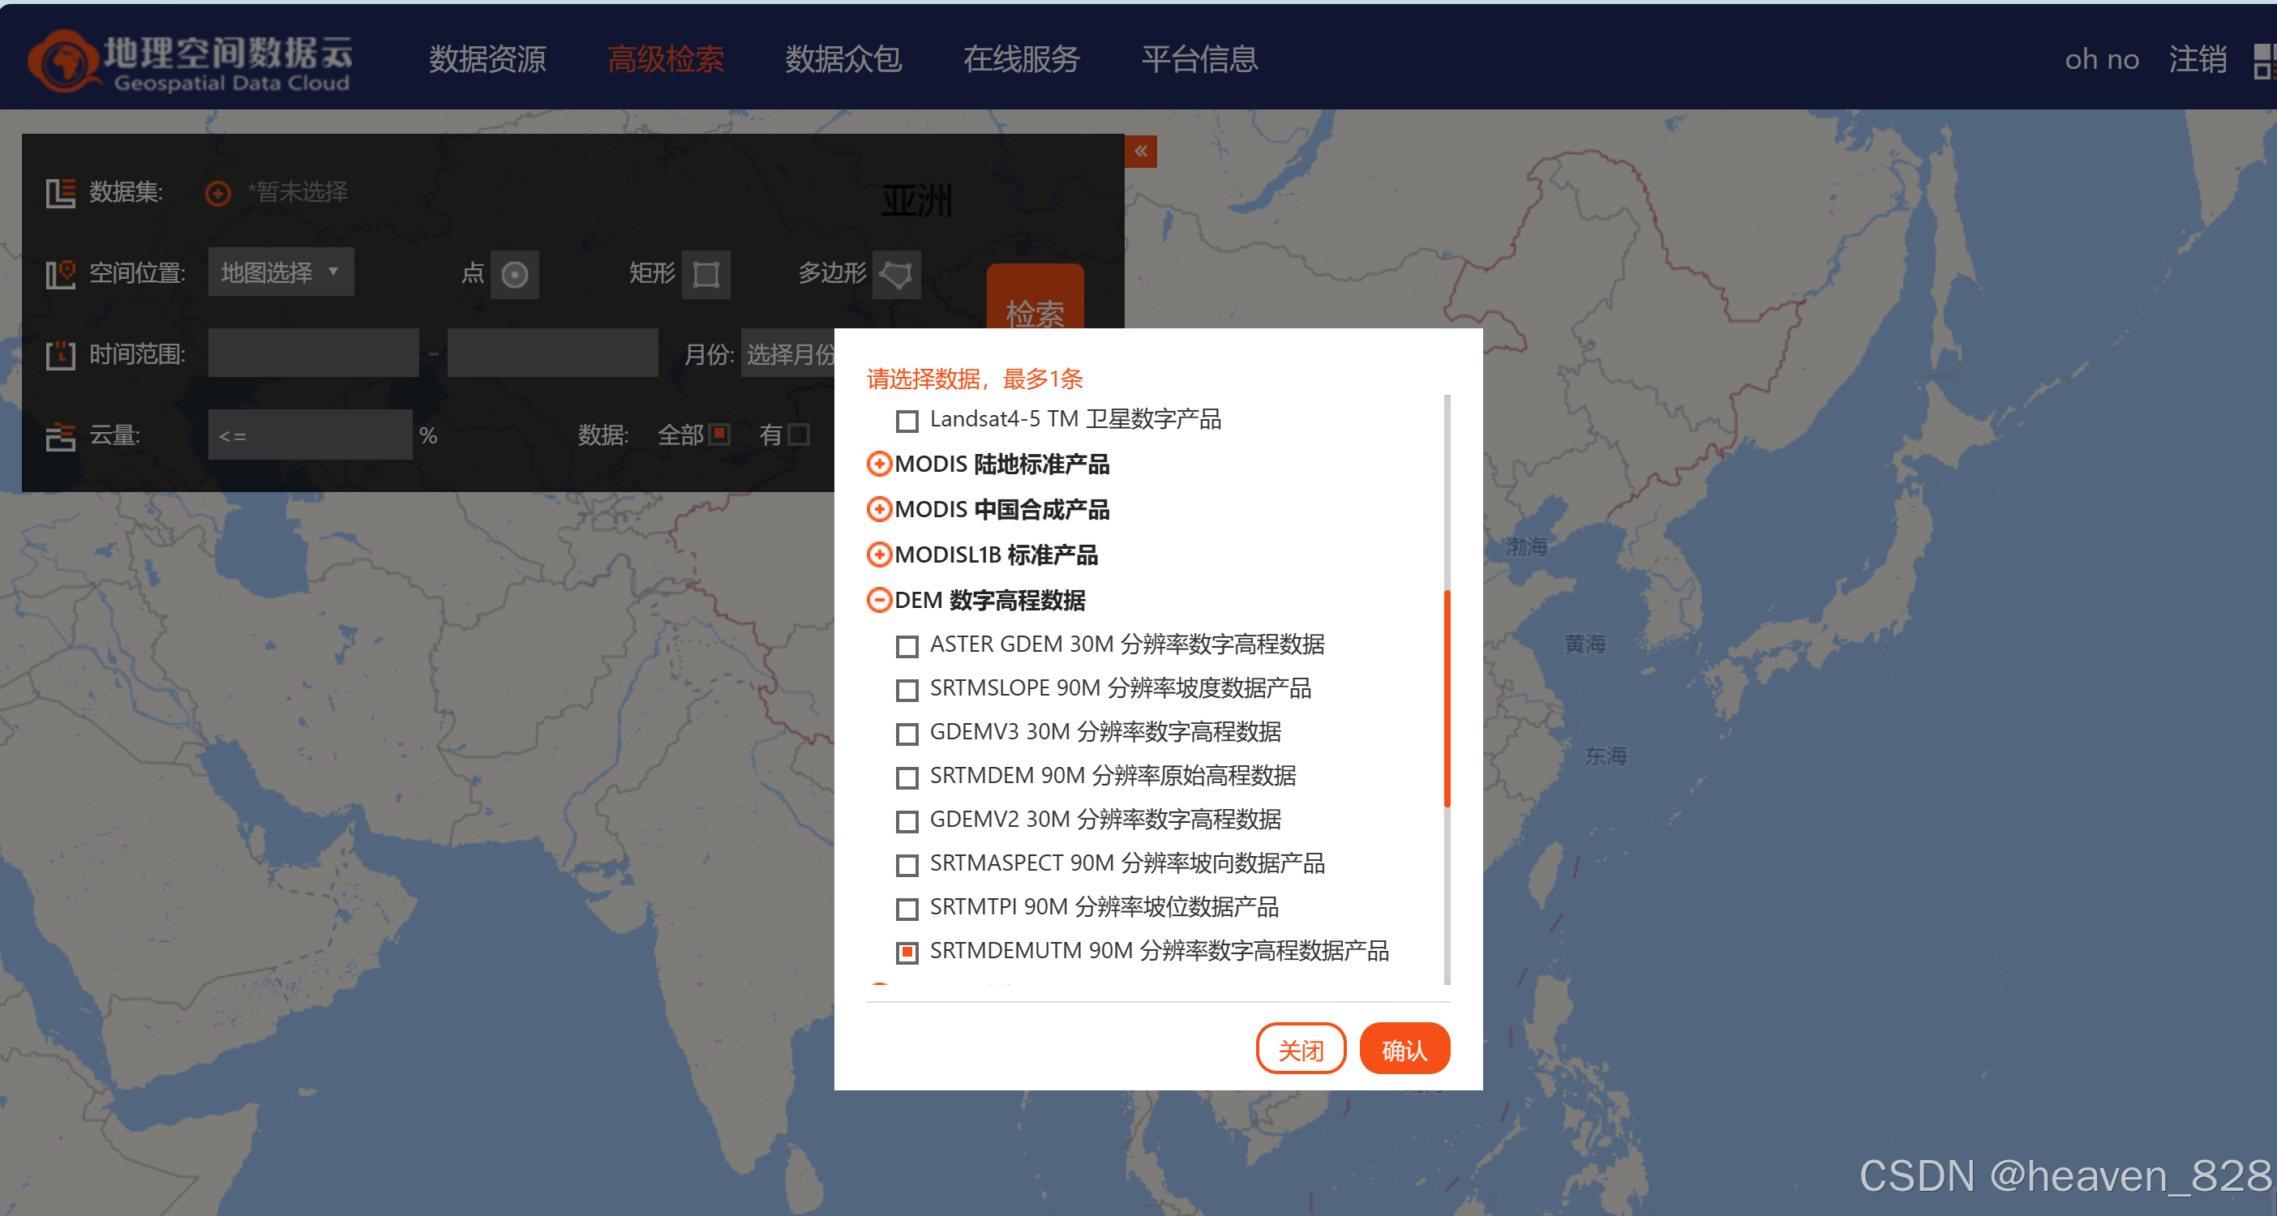Go to the 在线服务 menu
The height and width of the screenshot is (1216, 2277).
1021,59
